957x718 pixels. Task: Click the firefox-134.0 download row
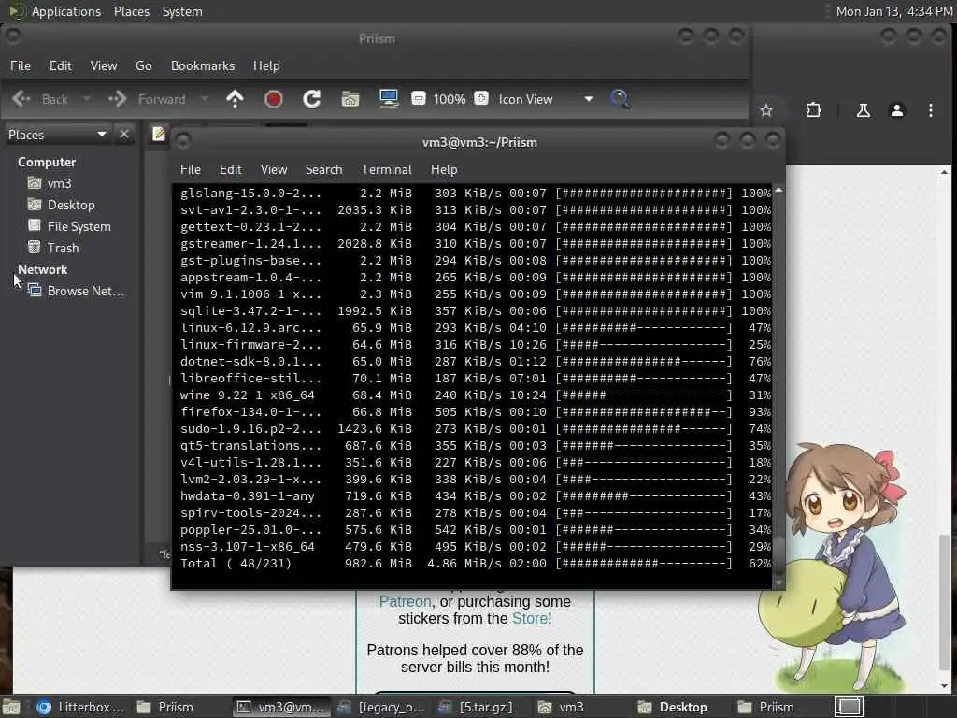[x=476, y=411]
